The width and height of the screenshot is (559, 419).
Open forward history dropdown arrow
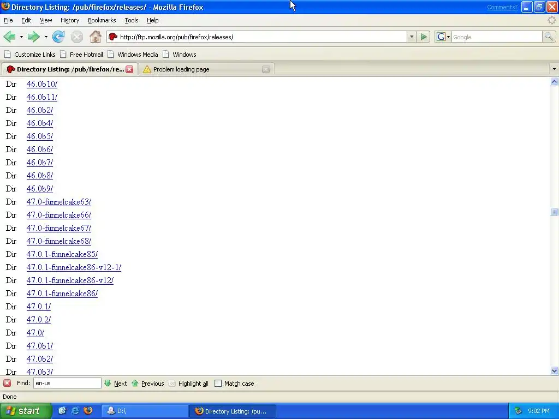(x=46, y=37)
